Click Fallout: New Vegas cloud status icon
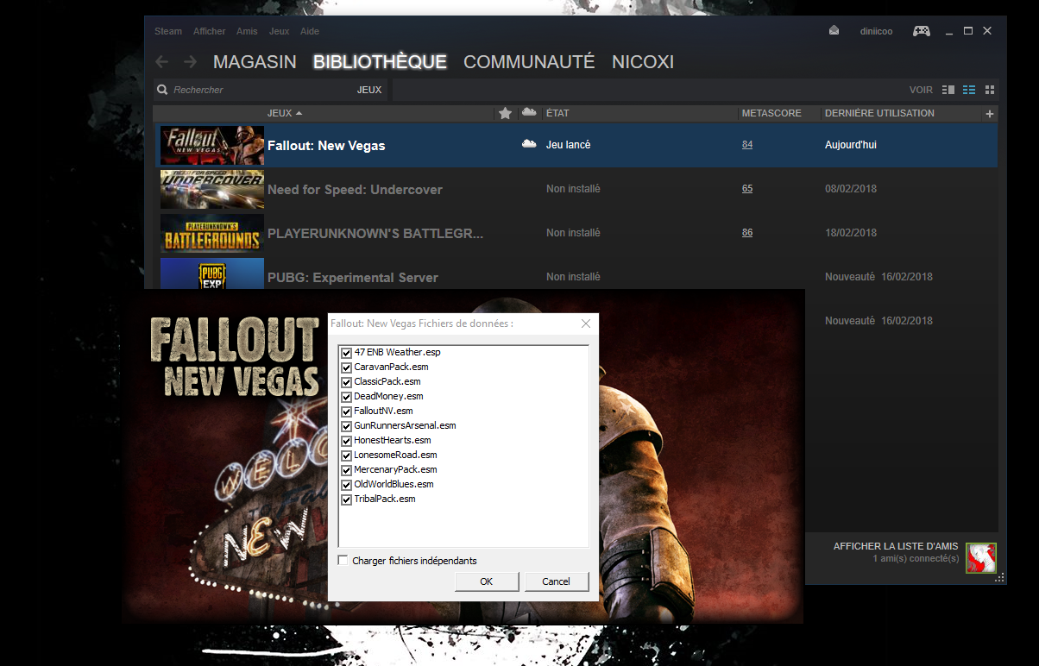 (529, 144)
